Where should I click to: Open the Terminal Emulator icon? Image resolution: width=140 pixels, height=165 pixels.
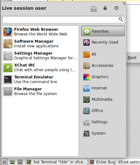(x=8, y=79)
